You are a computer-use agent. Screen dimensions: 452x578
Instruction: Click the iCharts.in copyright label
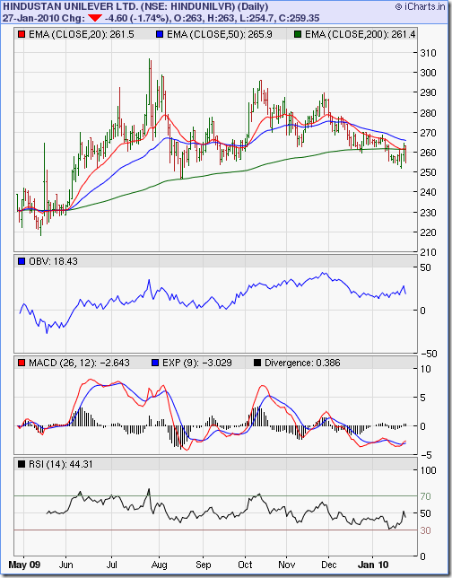(x=420, y=6)
